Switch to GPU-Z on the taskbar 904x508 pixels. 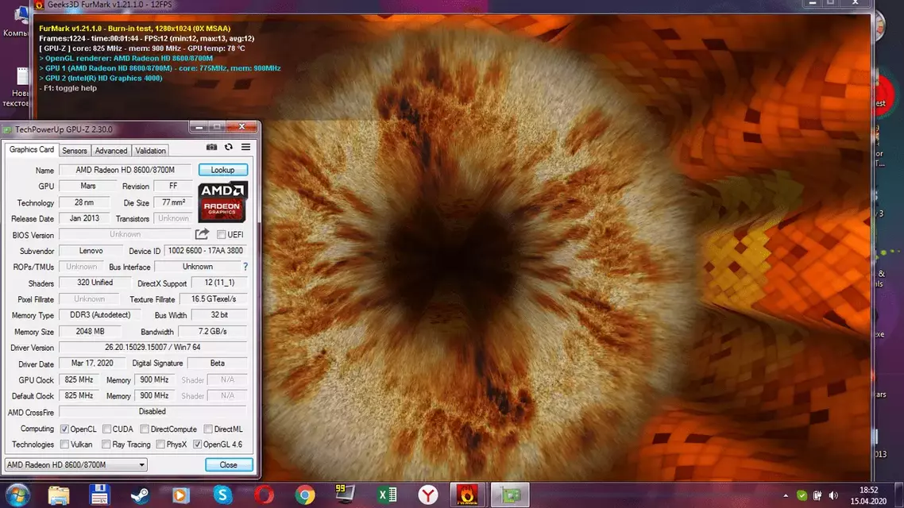510,495
